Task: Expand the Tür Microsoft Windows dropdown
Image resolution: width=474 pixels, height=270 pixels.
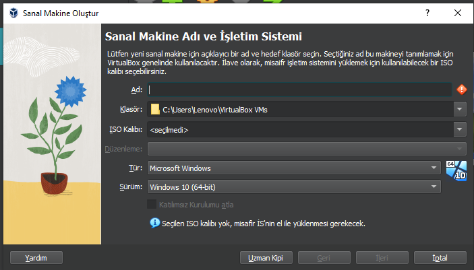Action: 294,168
